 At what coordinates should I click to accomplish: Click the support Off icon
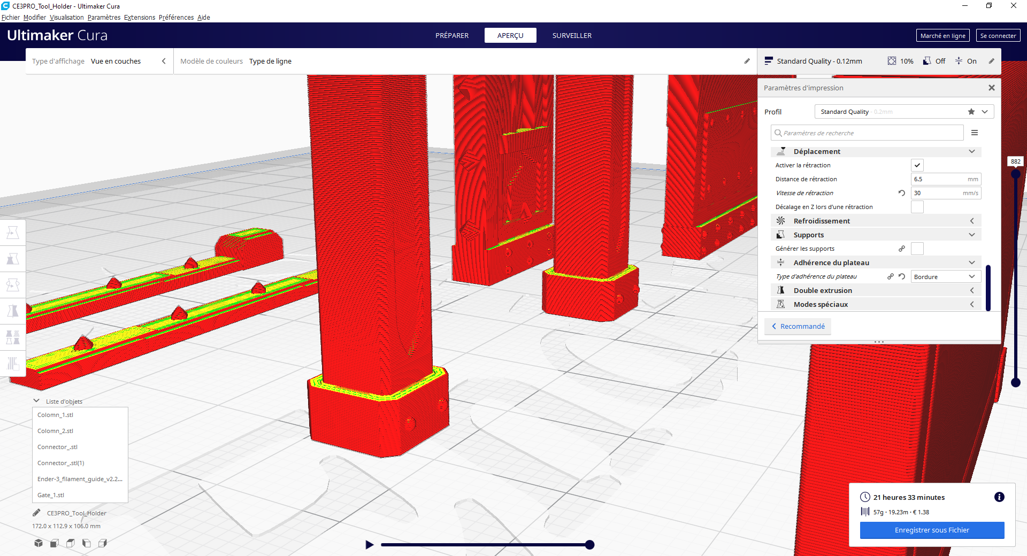click(927, 61)
